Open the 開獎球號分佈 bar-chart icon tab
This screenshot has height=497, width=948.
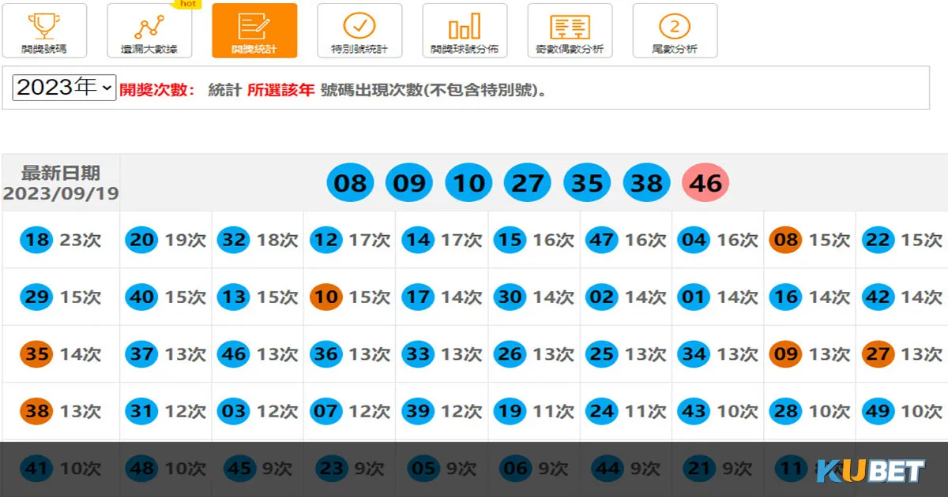(x=465, y=31)
